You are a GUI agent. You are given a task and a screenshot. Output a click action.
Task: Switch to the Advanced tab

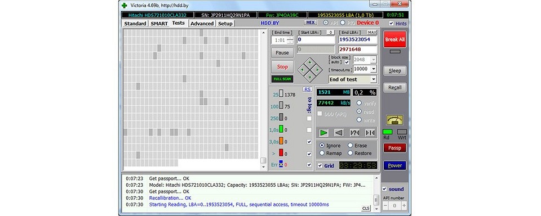(202, 24)
